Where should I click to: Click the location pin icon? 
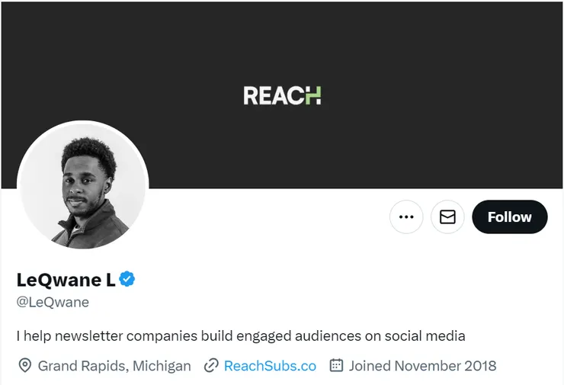(24, 366)
